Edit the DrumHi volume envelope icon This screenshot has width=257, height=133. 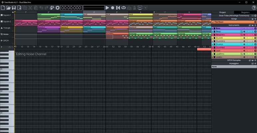coord(244,38)
